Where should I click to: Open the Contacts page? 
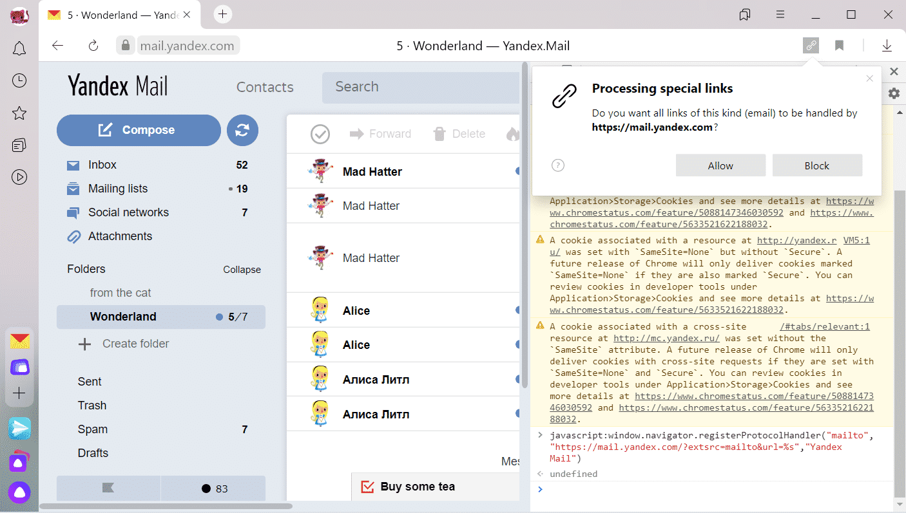[x=265, y=87]
